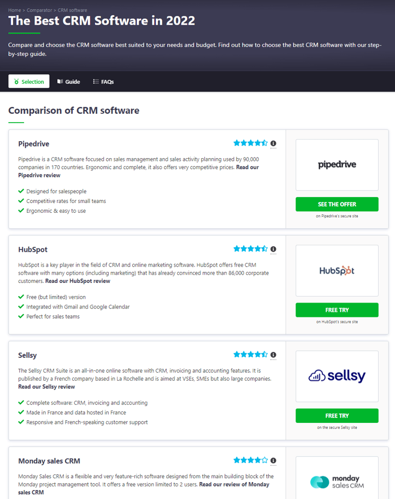Switch to the Guide tab

coord(69,82)
